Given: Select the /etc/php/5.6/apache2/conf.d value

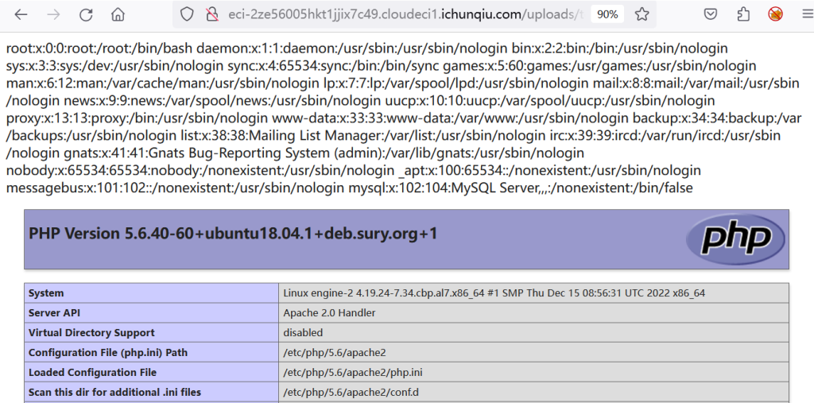Looking at the screenshot, I should click(x=351, y=392).
